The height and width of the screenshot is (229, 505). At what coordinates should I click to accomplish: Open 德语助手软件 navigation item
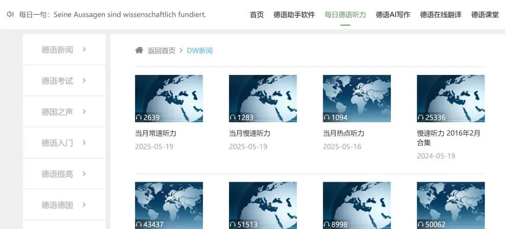tap(294, 15)
